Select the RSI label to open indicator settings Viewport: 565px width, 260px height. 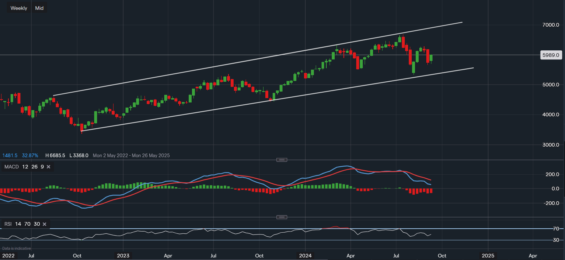[8, 224]
